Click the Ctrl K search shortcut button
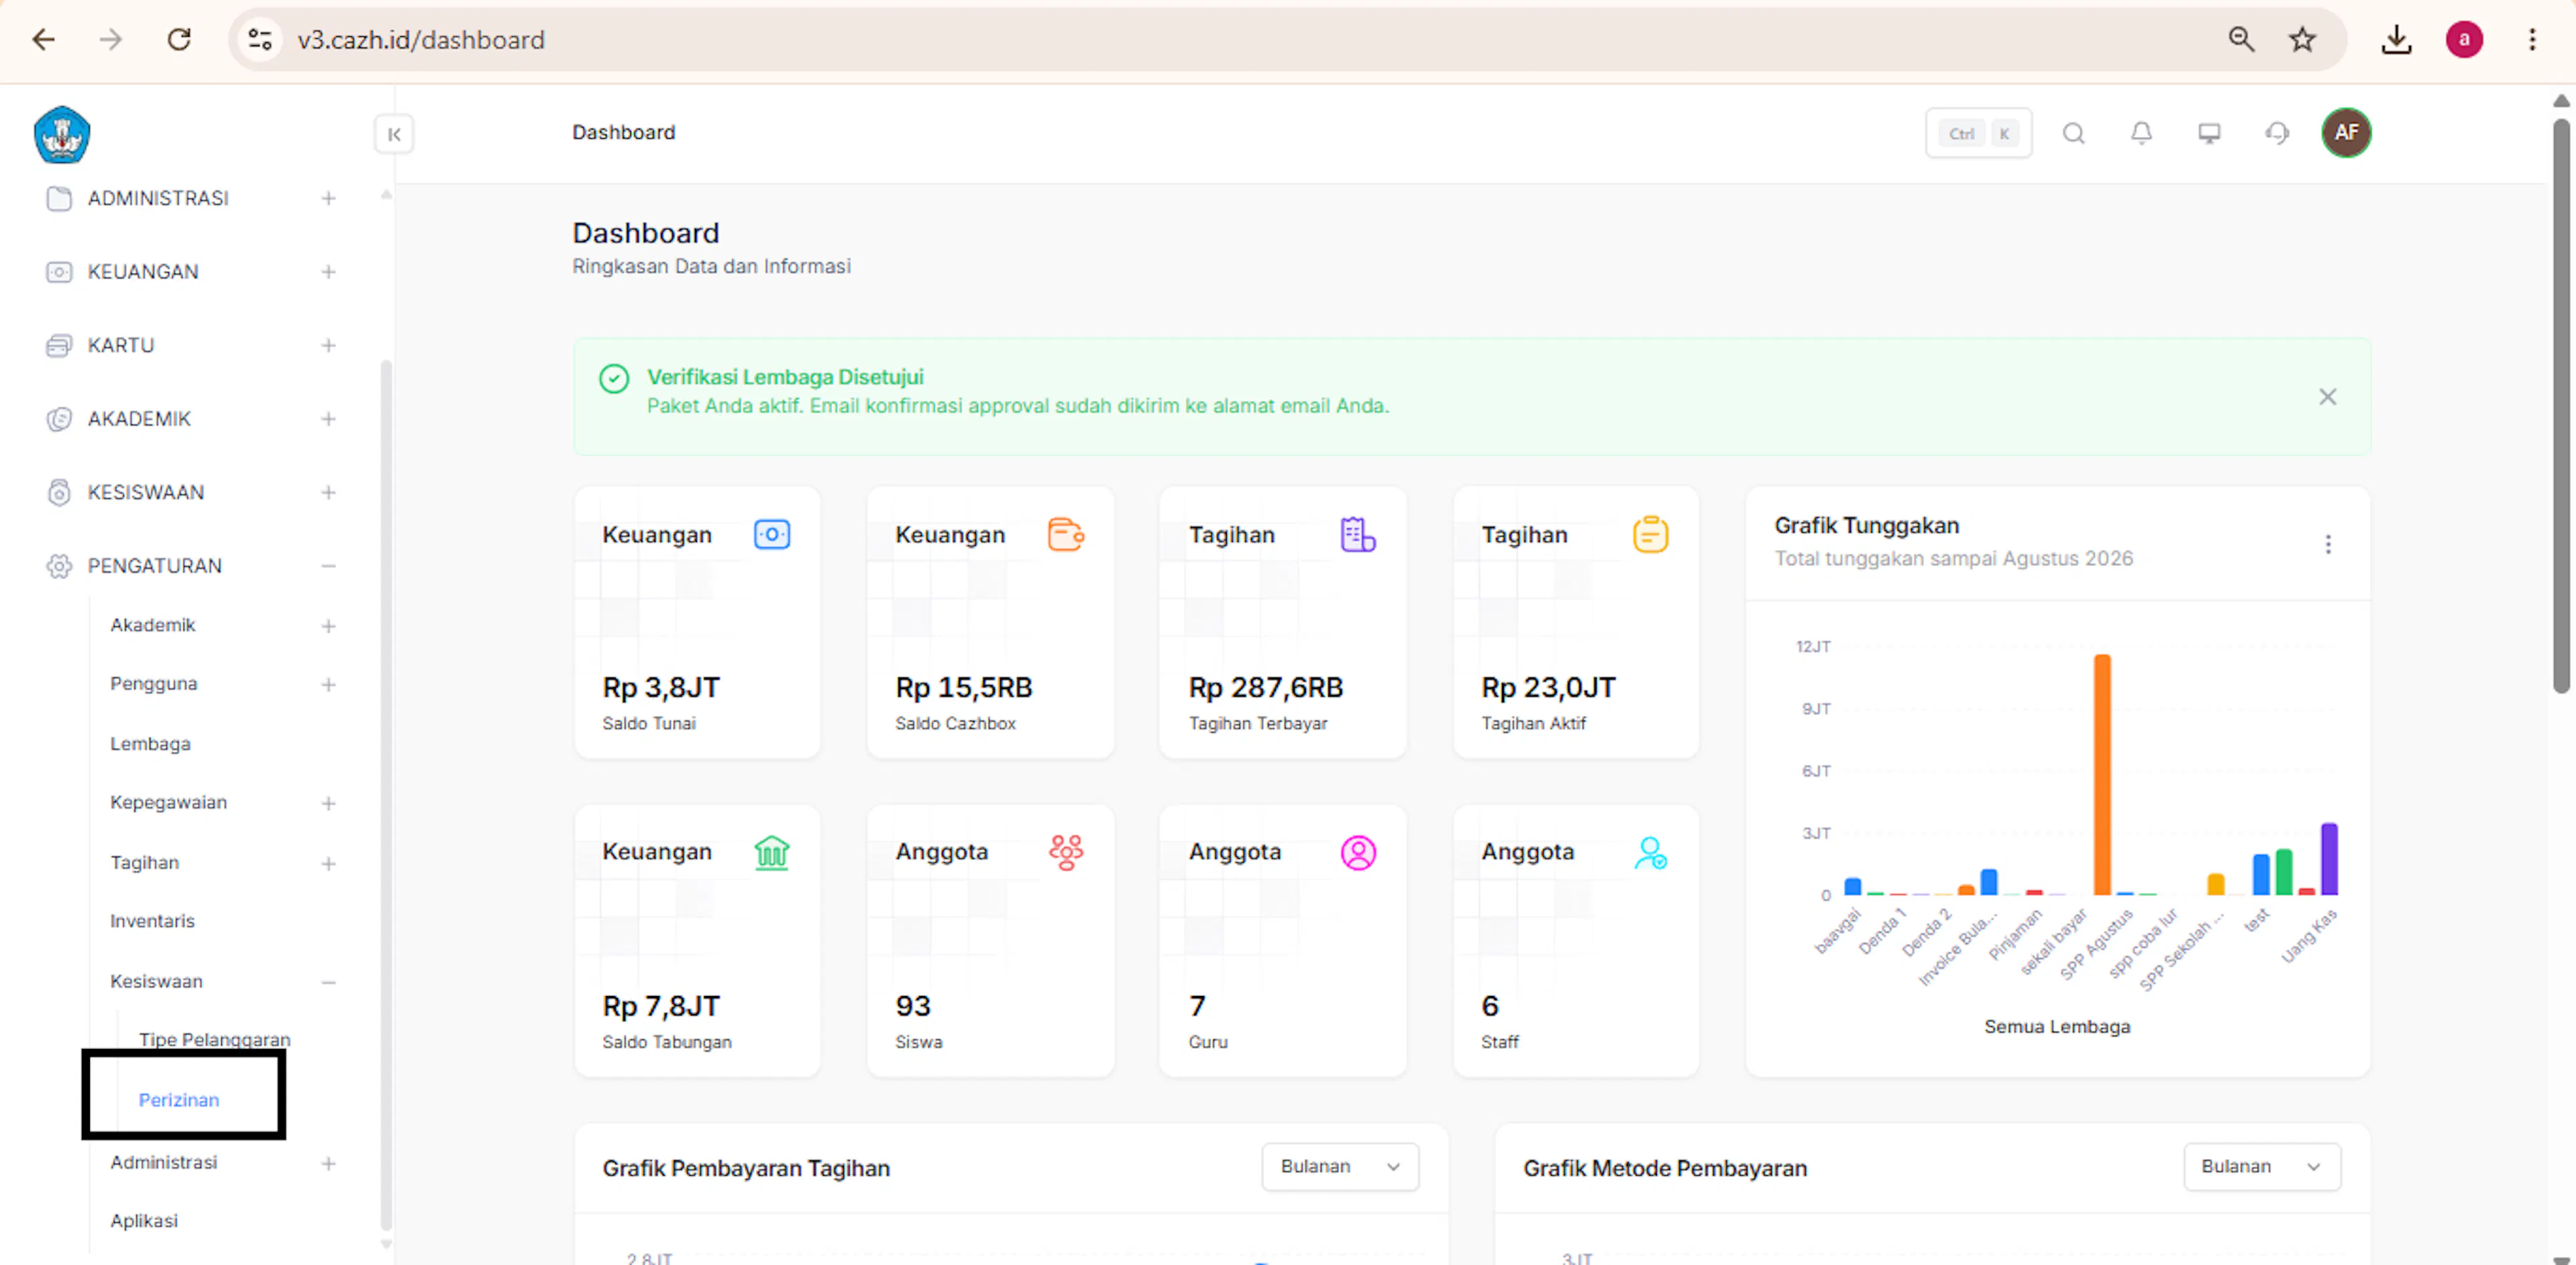Viewport: 2576px width, 1265px height. click(1978, 133)
